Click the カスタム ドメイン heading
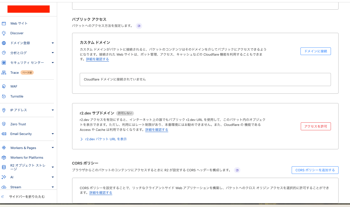The image size is (350, 207). tap(95, 43)
